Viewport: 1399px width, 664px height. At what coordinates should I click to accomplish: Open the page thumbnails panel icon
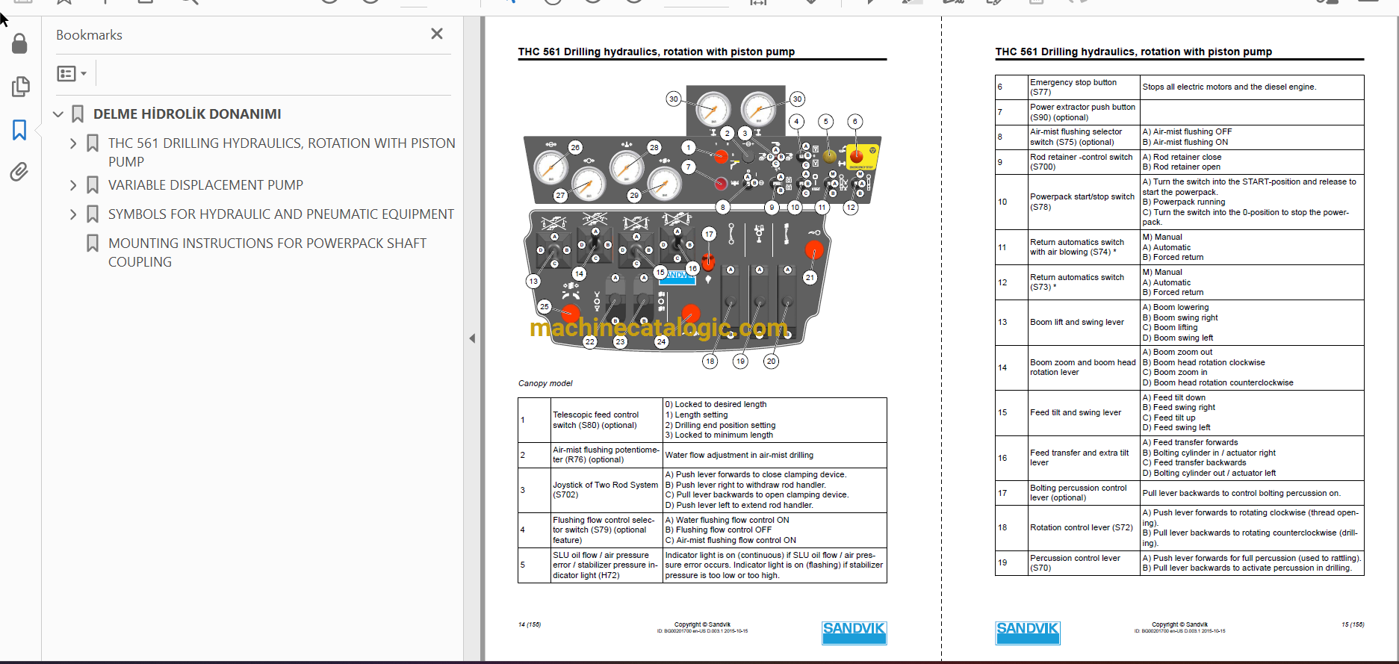(x=20, y=87)
